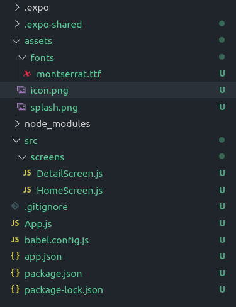Select the node_modules folder name
The image size is (236, 307).
[57, 124]
